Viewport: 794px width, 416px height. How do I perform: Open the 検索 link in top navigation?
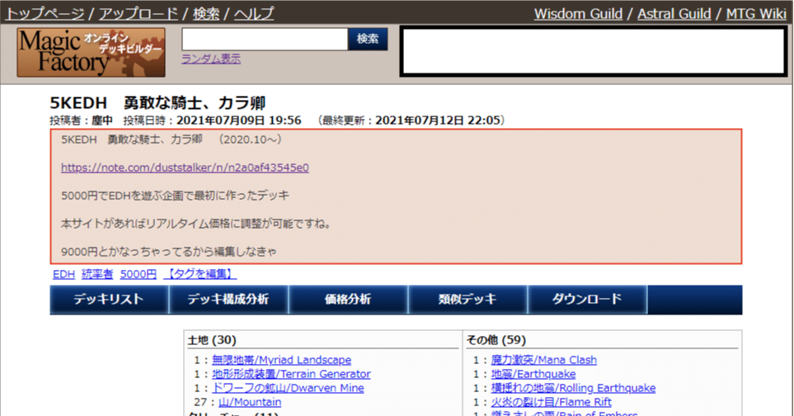206,14
